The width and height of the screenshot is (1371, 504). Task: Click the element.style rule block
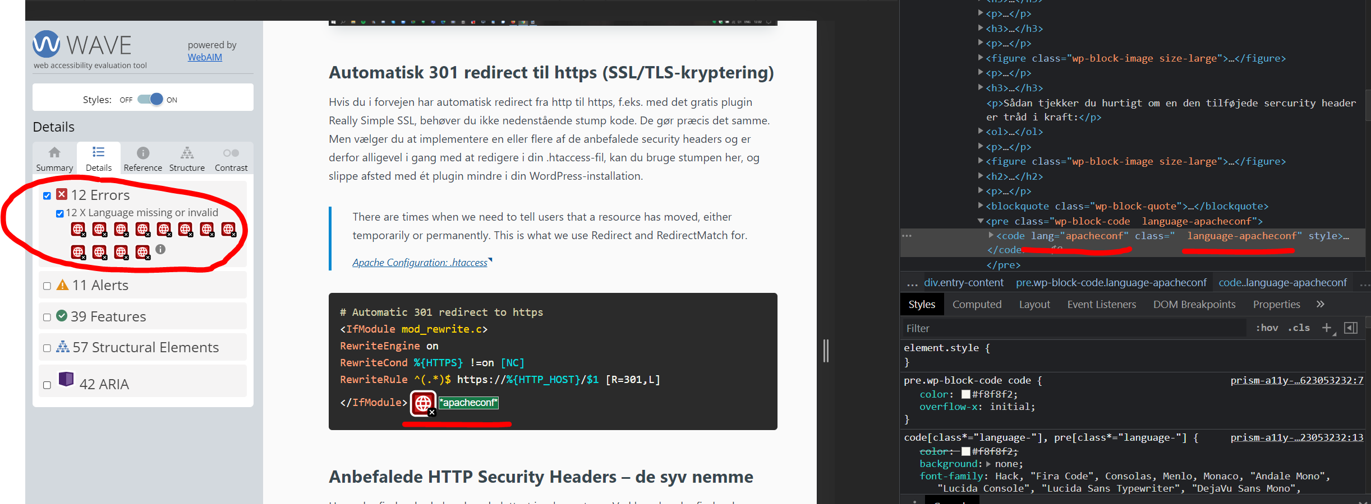[1132, 355]
